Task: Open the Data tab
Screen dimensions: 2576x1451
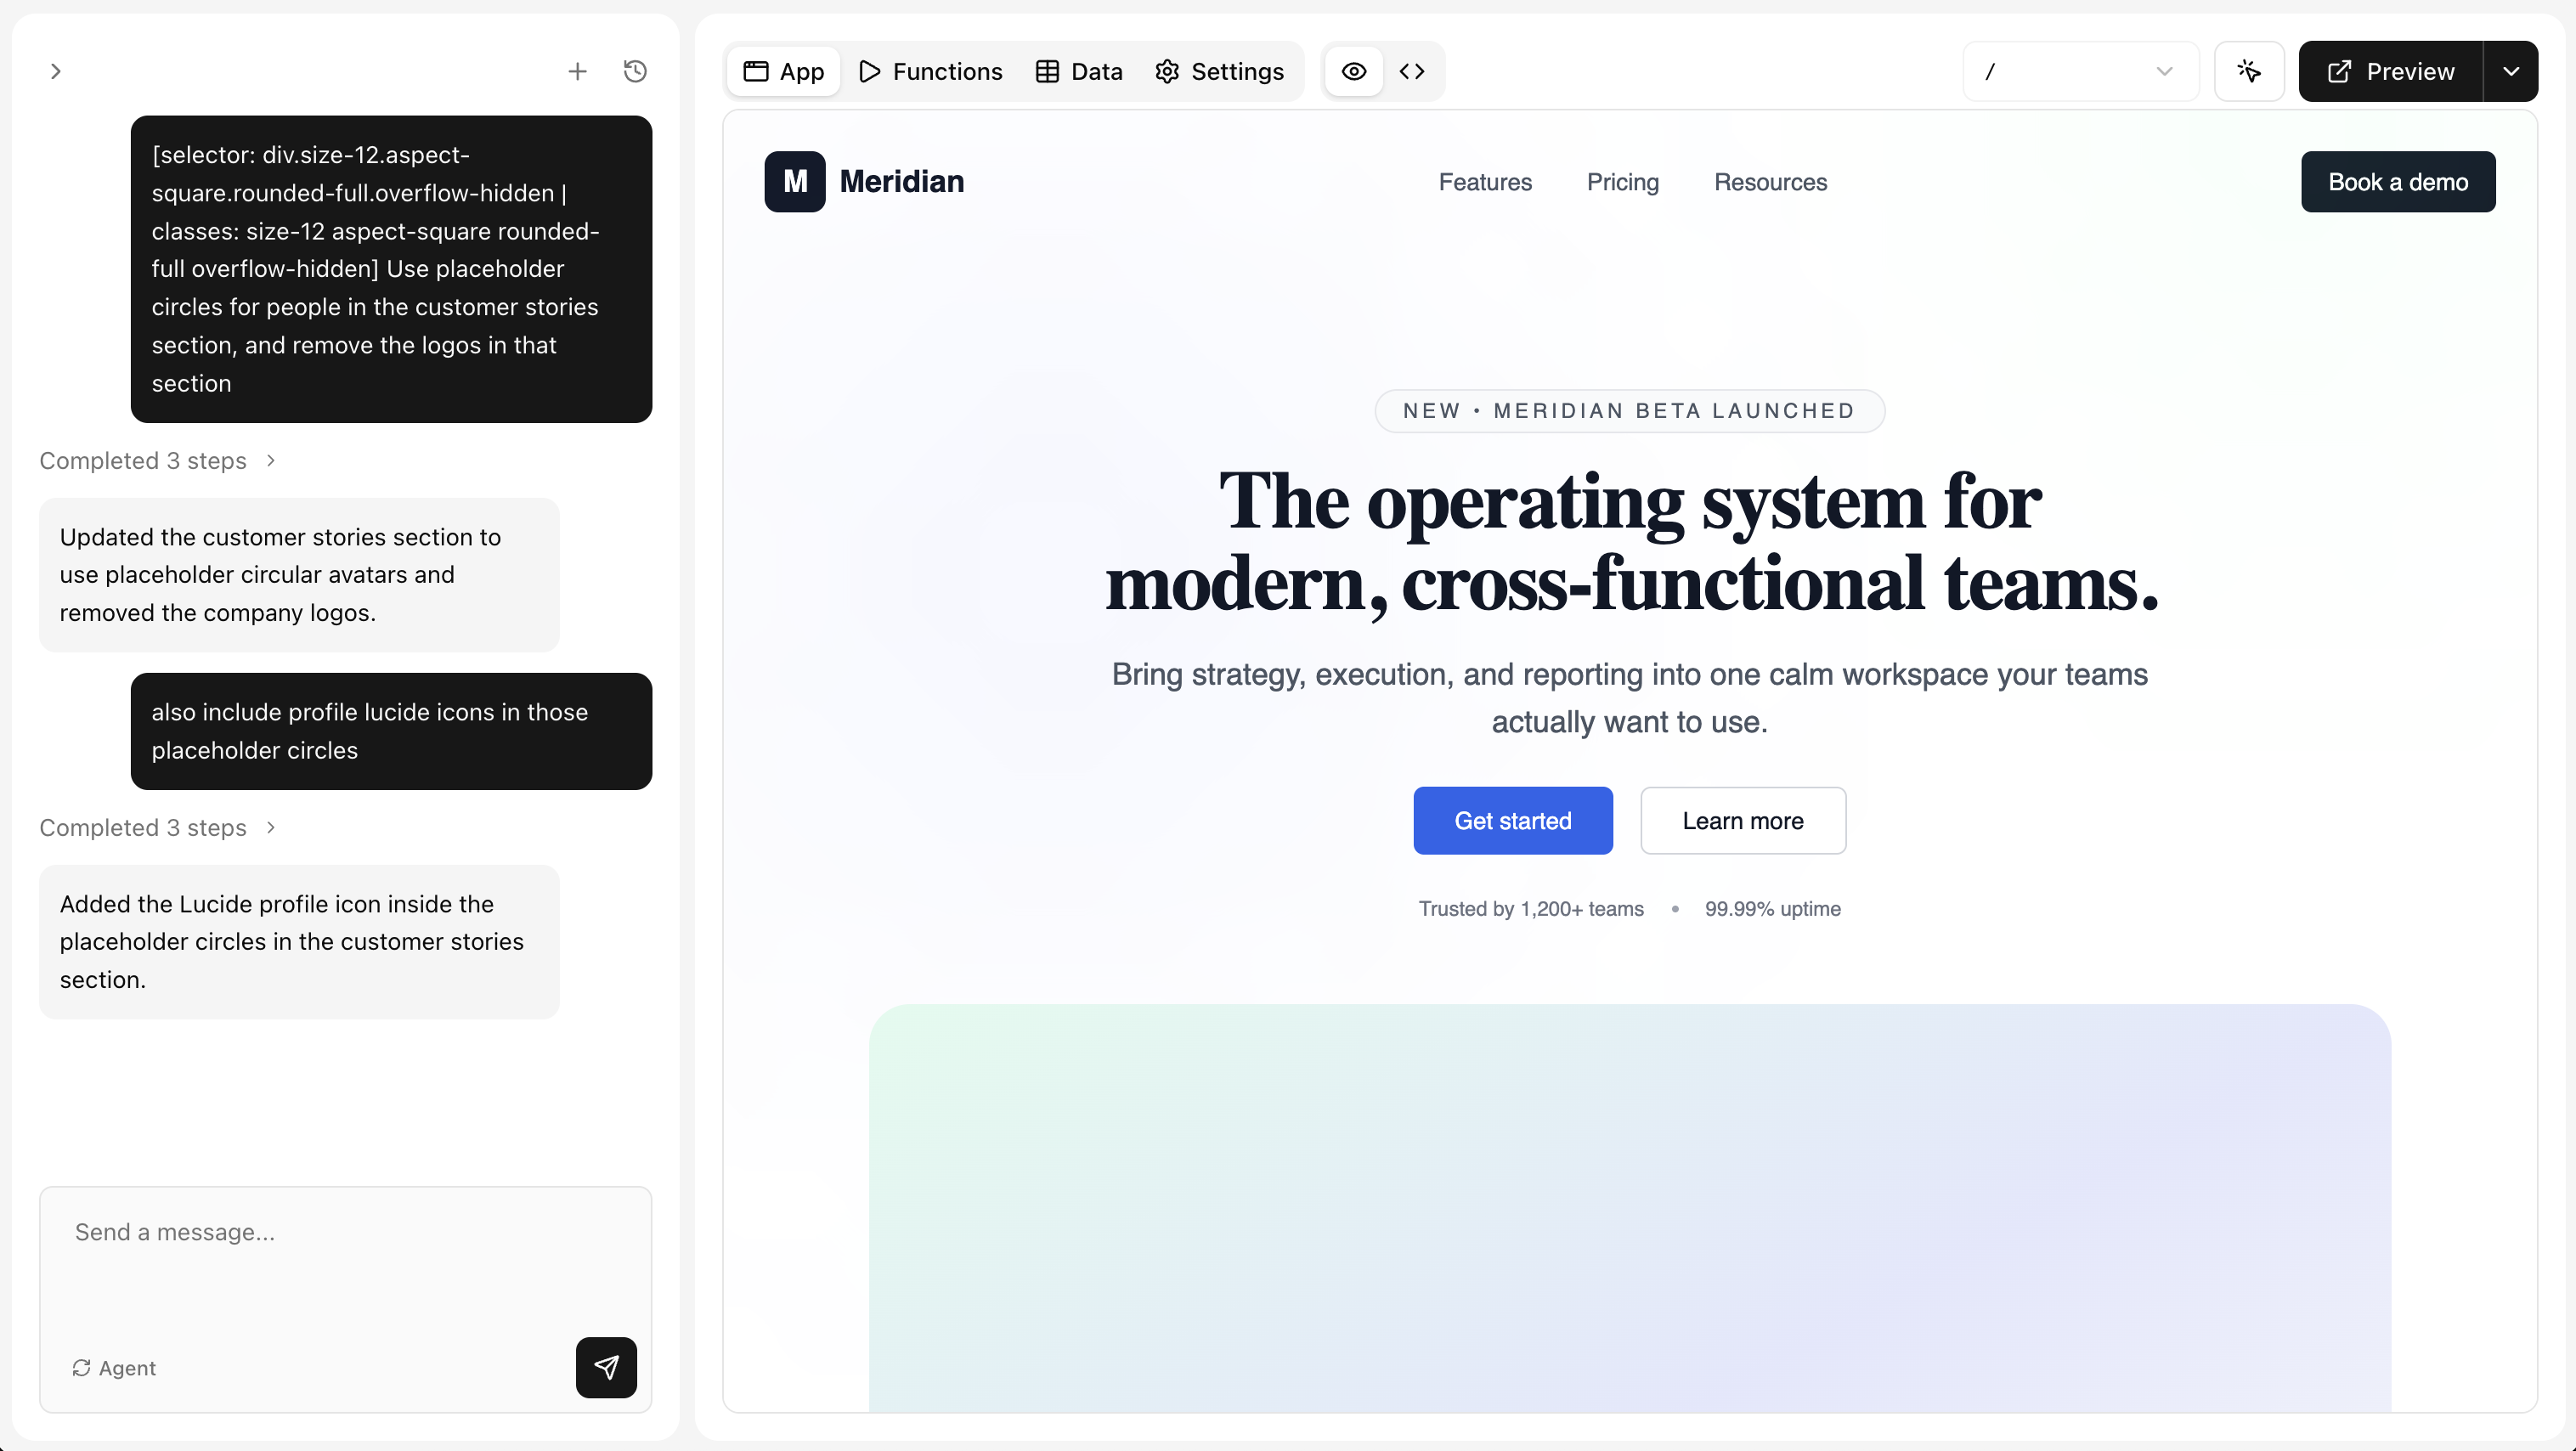Action: tap(1079, 71)
